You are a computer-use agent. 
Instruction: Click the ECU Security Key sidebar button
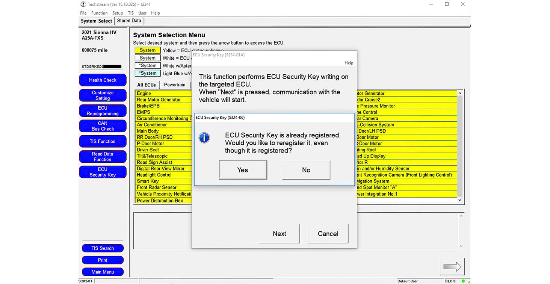(x=103, y=172)
